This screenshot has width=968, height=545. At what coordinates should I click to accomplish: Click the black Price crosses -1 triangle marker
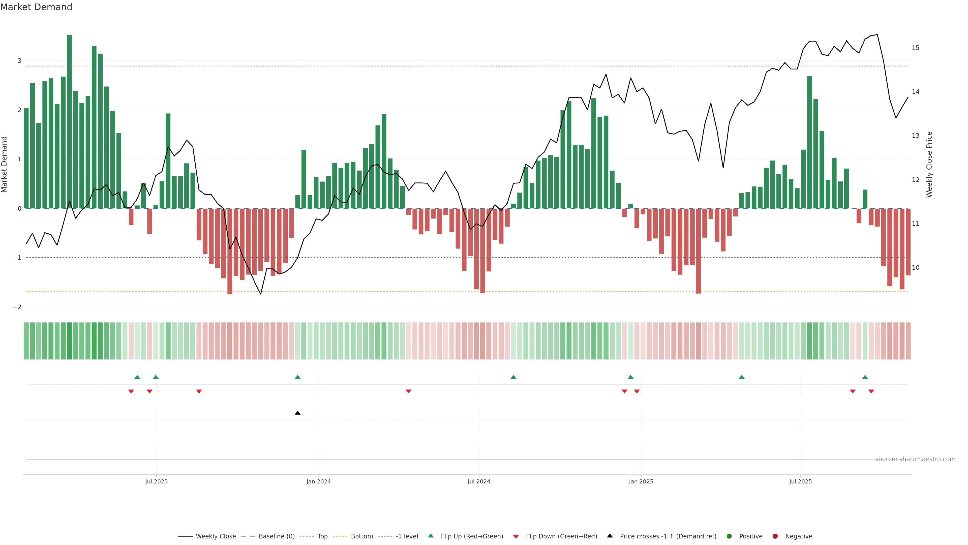(x=298, y=413)
